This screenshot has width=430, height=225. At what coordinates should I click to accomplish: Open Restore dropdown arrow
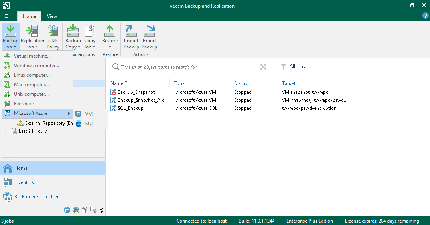[110, 47]
